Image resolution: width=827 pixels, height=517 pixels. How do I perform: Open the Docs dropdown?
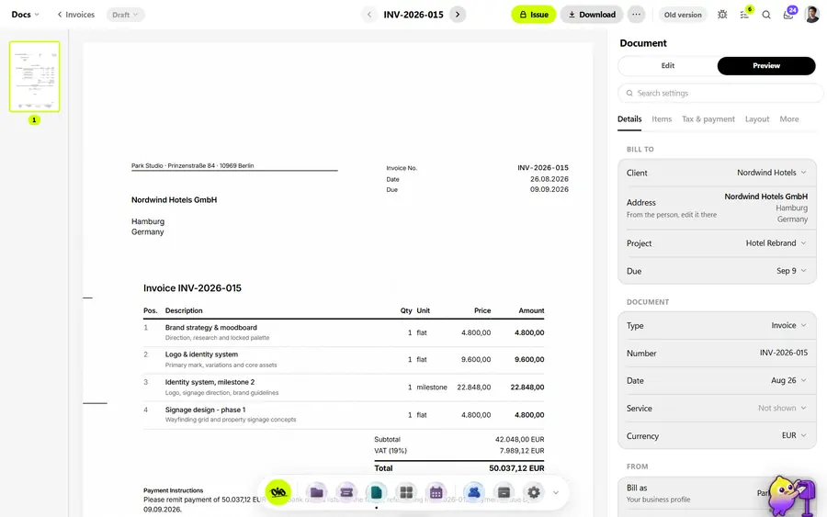point(26,15)
